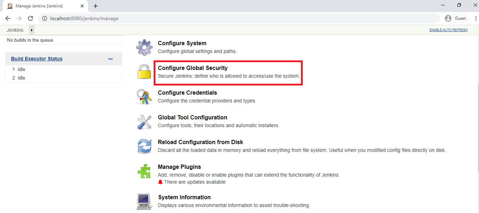This screenshot has width=479, height=213.
Task: Open the Global Tool Configuration wrench icon
Action: point(144,122)
